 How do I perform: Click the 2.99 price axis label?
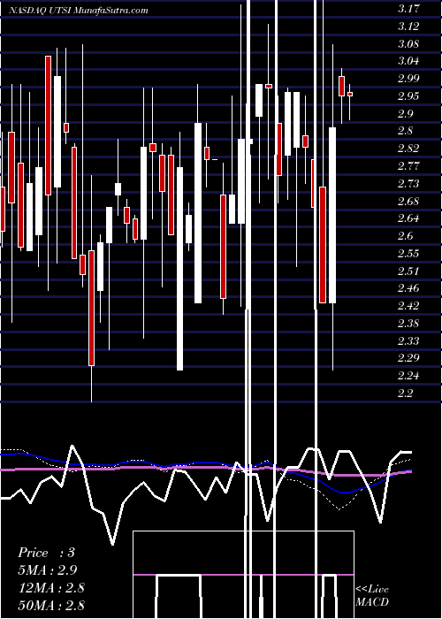(408, 79)
